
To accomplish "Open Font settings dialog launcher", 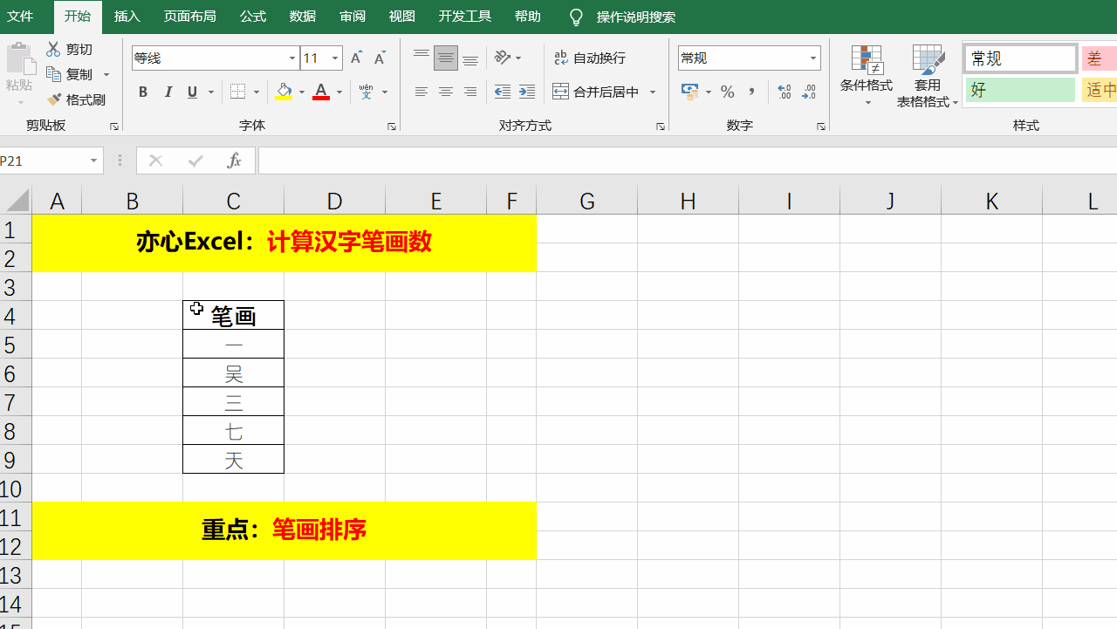I will point(392,126).
